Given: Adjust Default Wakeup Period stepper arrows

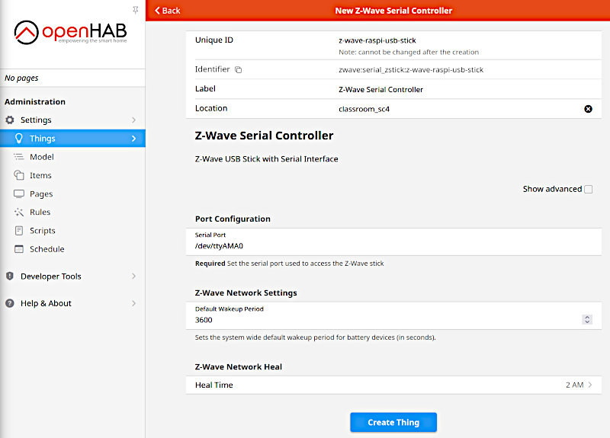Looking at the screenshot, I should [x=587, y=319].
